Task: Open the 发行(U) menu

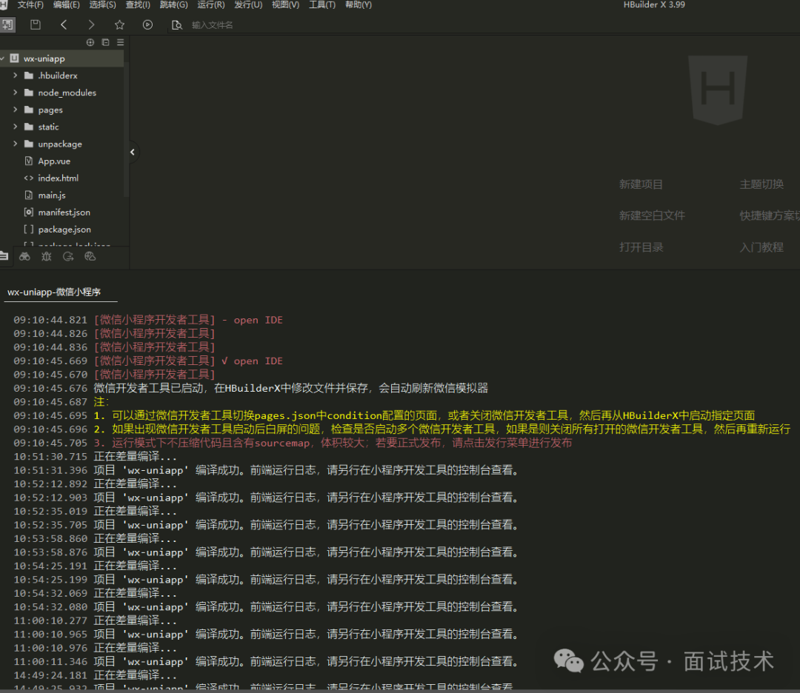Action: pyautogui.click(x=248, y=4)
